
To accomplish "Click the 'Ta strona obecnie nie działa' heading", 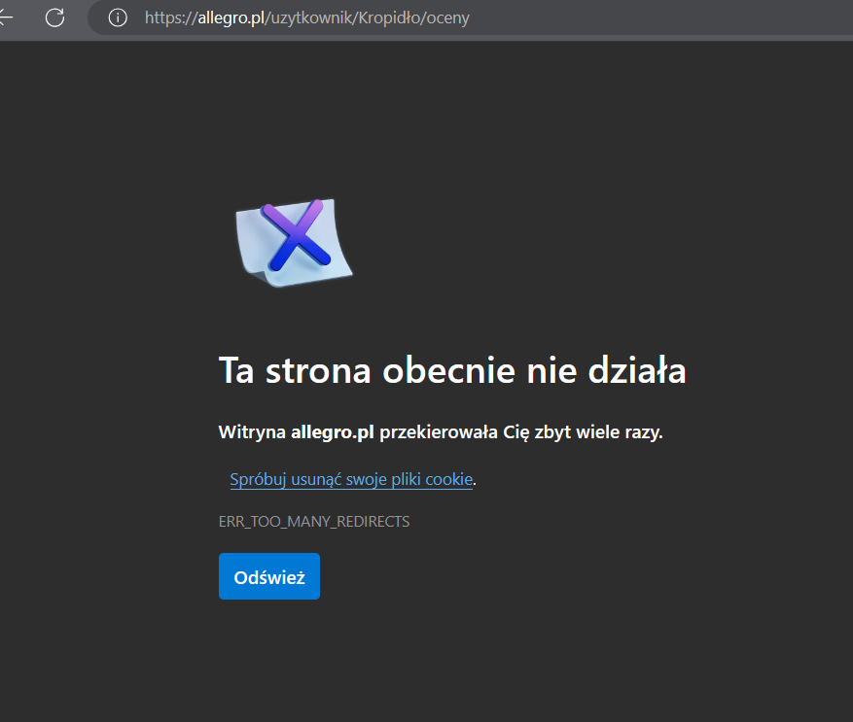I will tap(451, 370).
